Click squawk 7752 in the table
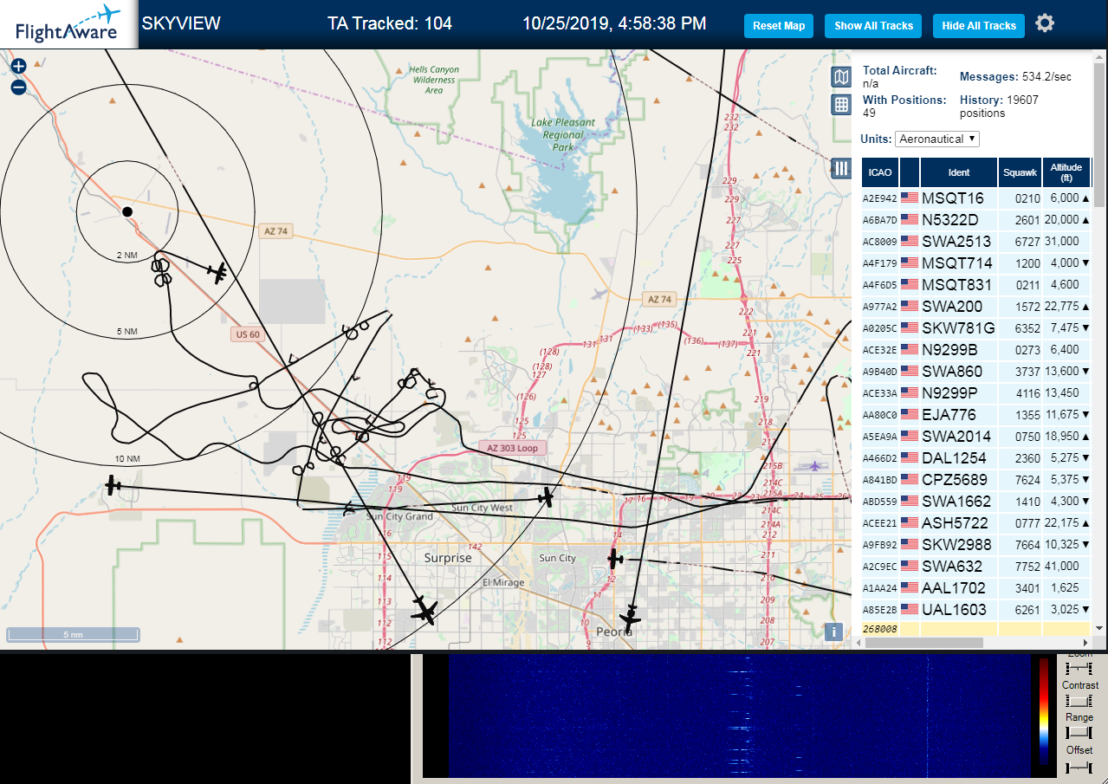The width and height of the screenshot is (1108, 784). point(1027,567)
